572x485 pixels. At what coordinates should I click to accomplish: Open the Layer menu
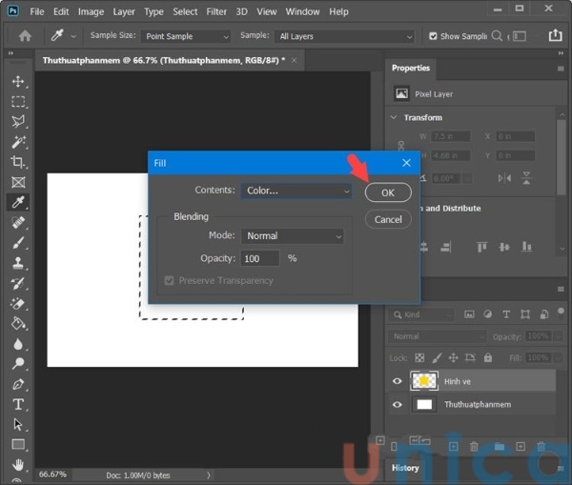click(x=124, y=11)
